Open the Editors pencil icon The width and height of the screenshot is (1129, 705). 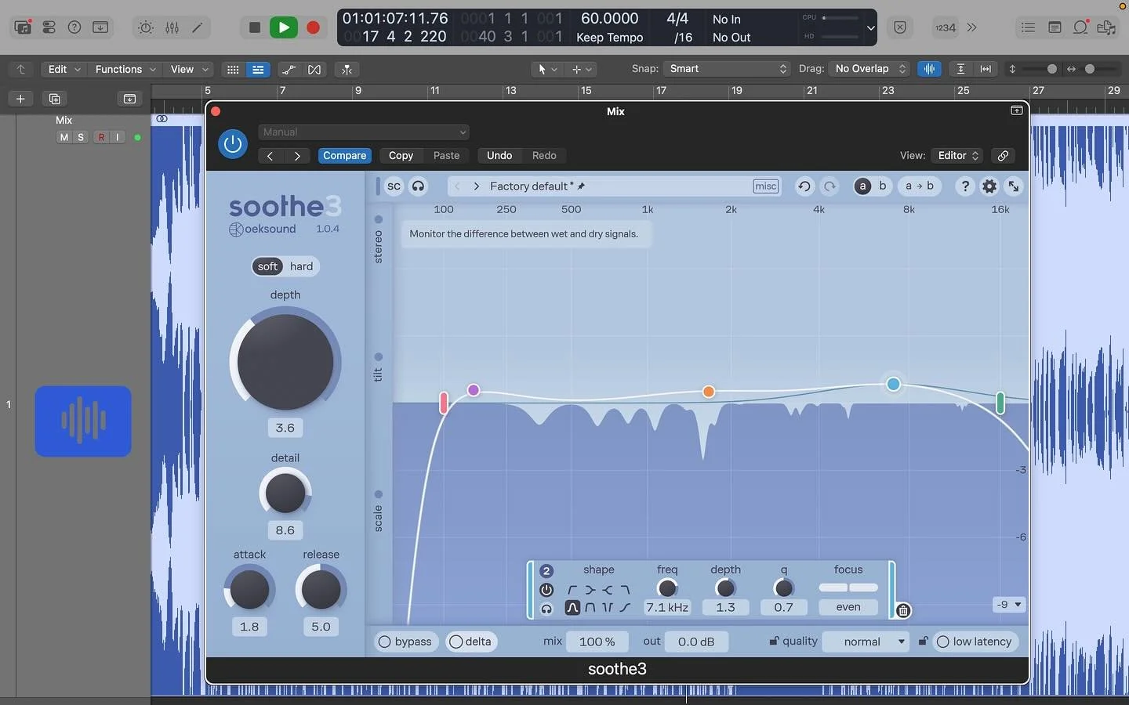pyautogui.click(x=198, y=27)
